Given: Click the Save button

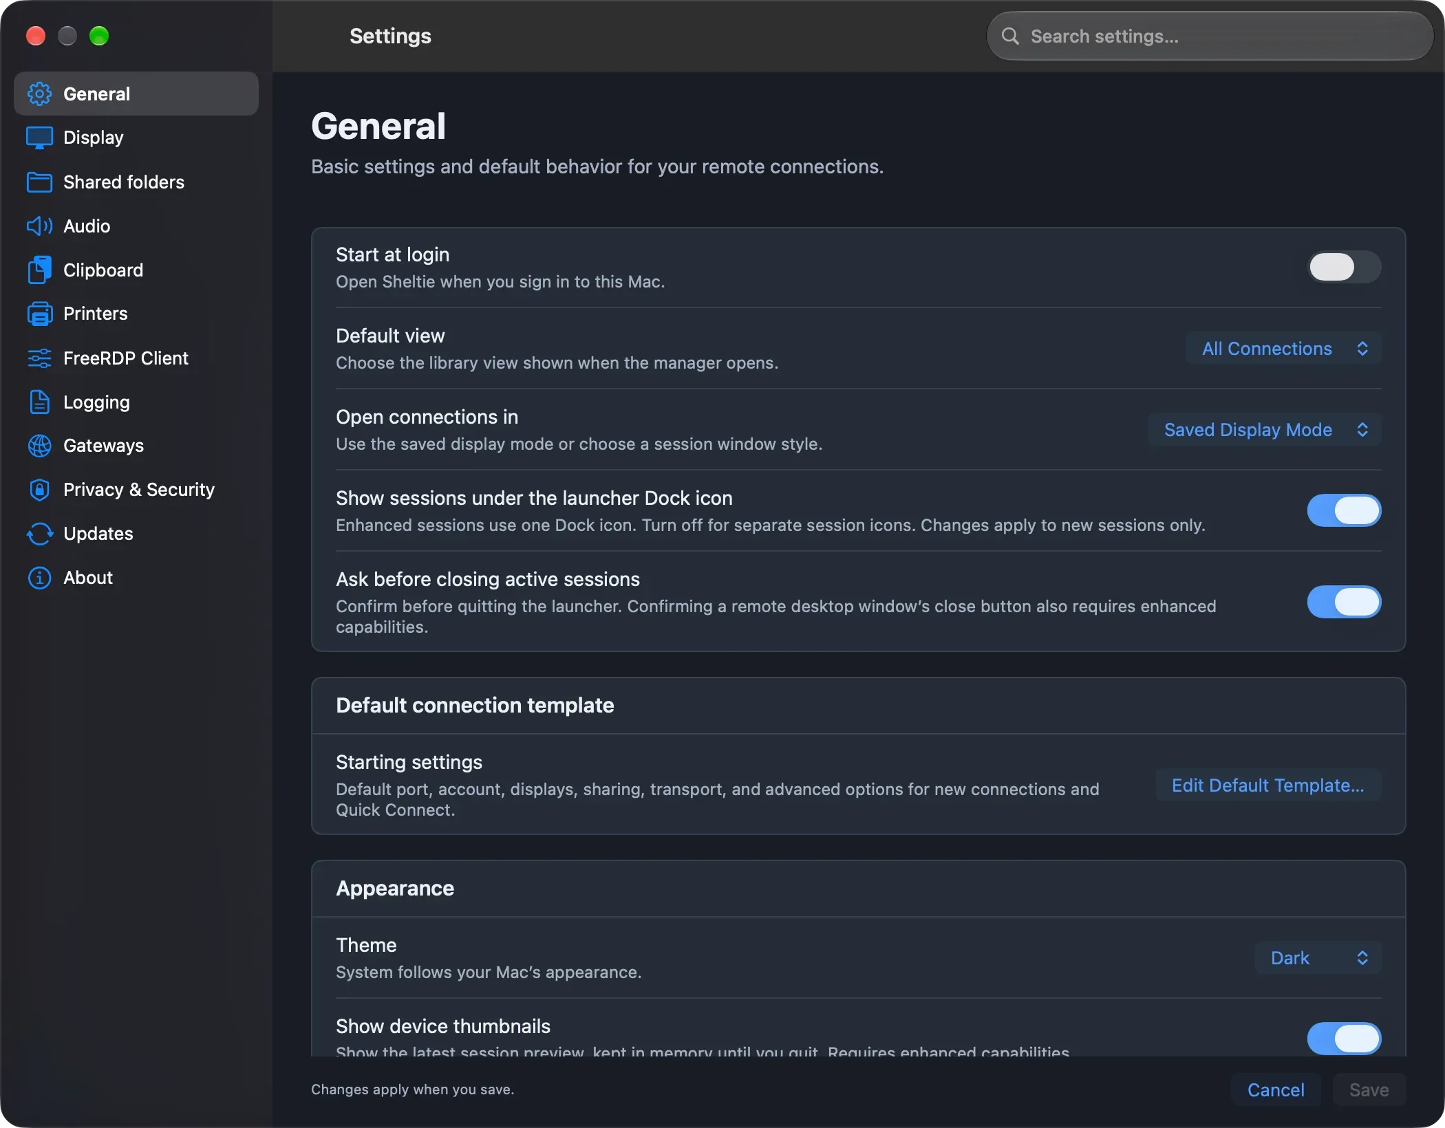Looking at the screenshot, I should 1369,1089.
